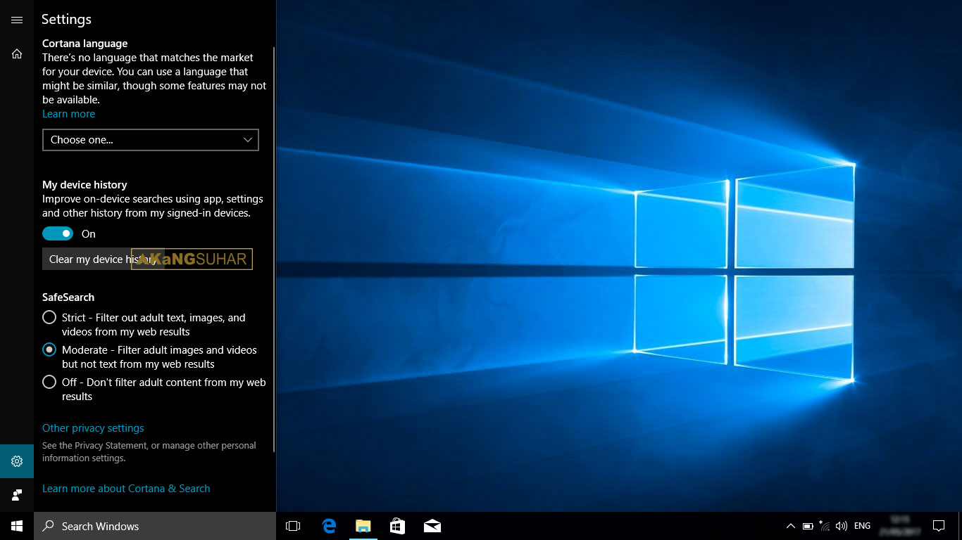Open the Action Center notifications icon
The image size is (962, 540).
pyautogui.click(x=938, y=526)
